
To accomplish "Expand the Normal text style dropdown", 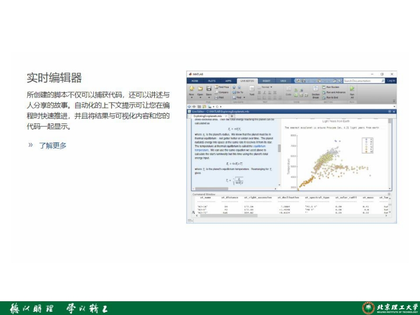I will click(x=265, y=87).
